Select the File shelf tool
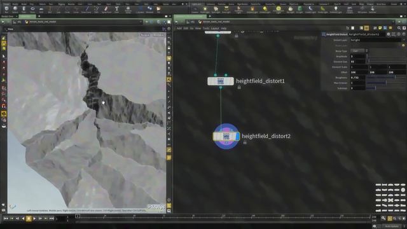Viewport: 407px width, 229px height. coord(158,10)
